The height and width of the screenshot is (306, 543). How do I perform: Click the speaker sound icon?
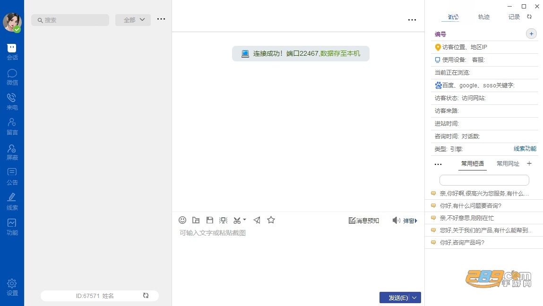pos(396,221)
